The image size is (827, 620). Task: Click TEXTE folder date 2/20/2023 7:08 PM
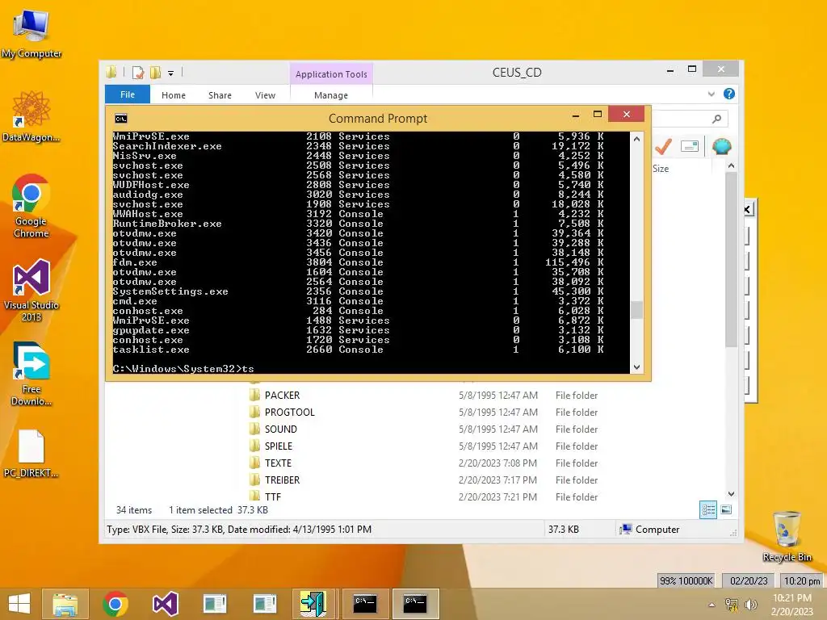(497, 463)
